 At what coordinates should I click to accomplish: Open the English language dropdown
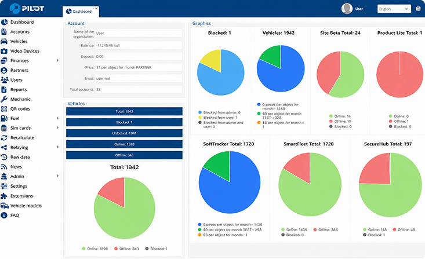[x=394, y=9]
